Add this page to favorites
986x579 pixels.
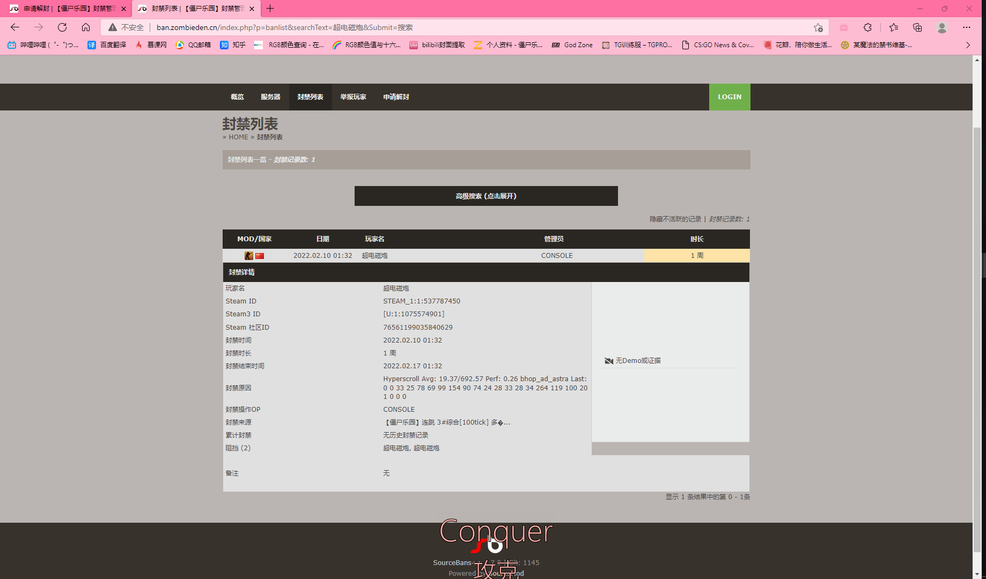point(818,27)
